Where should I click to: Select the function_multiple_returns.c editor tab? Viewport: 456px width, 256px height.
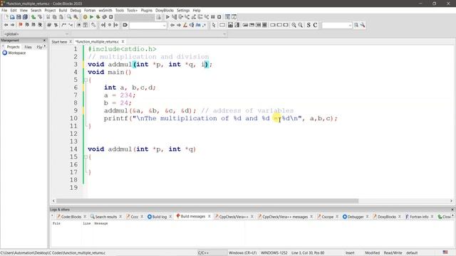[97, 42]
